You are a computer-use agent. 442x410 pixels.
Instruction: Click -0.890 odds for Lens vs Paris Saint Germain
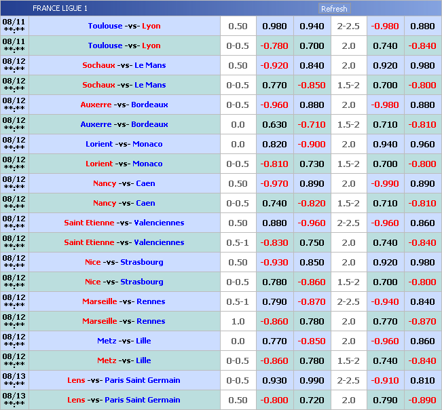tap(422, 400)
